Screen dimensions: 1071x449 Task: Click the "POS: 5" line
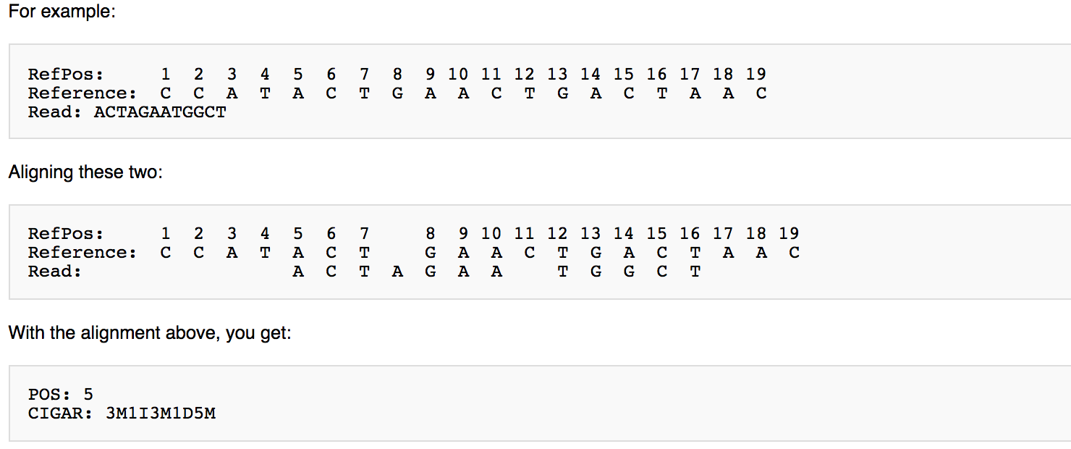coord(61,395)
